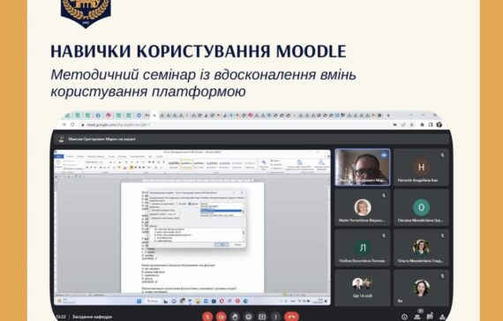This screenshot has height=321, width=503.
Task: Raise hand in the Meet call
Action: (x=235, y=317)
